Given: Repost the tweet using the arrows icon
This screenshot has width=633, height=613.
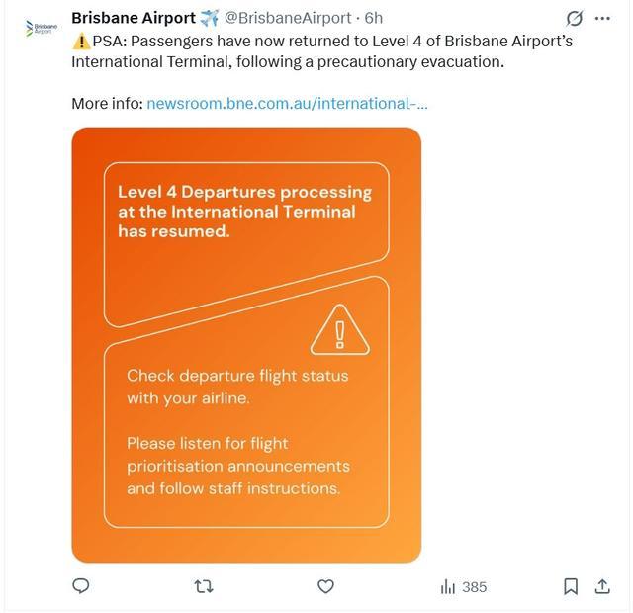Looking at the screenshot, I should [204, 586].
